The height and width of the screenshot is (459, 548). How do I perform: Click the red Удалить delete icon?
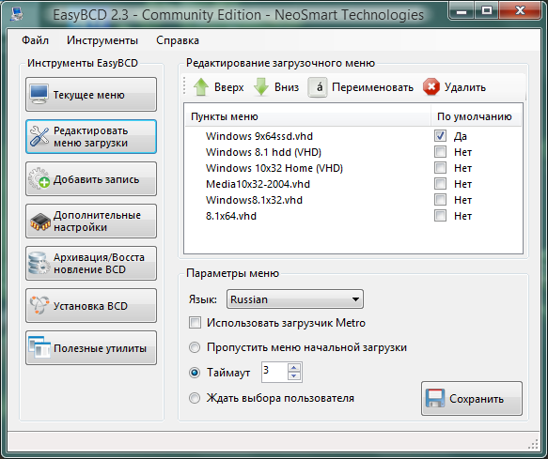(x=431, y=87)
